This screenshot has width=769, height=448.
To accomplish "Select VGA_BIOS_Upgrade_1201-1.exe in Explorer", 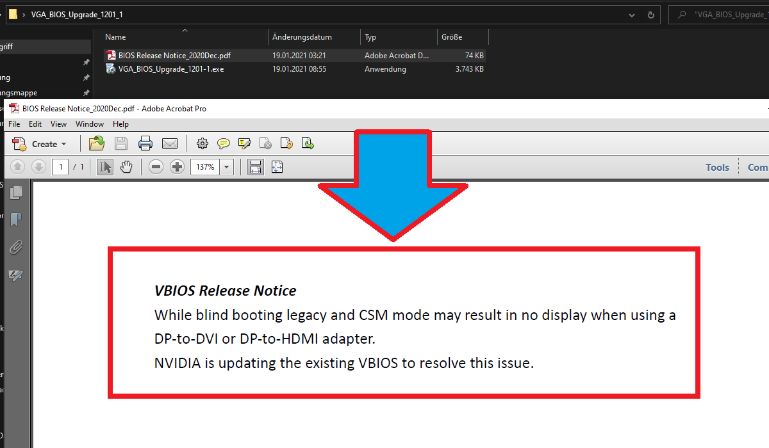I will coord(171,69).
